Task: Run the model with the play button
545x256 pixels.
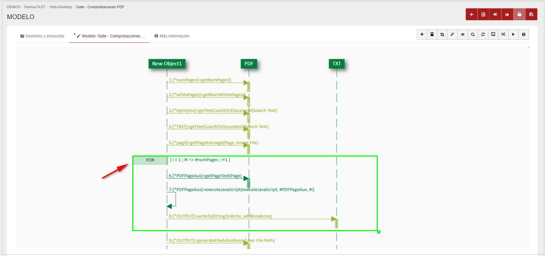Action: pyautogui.click(x=514, y=34)
